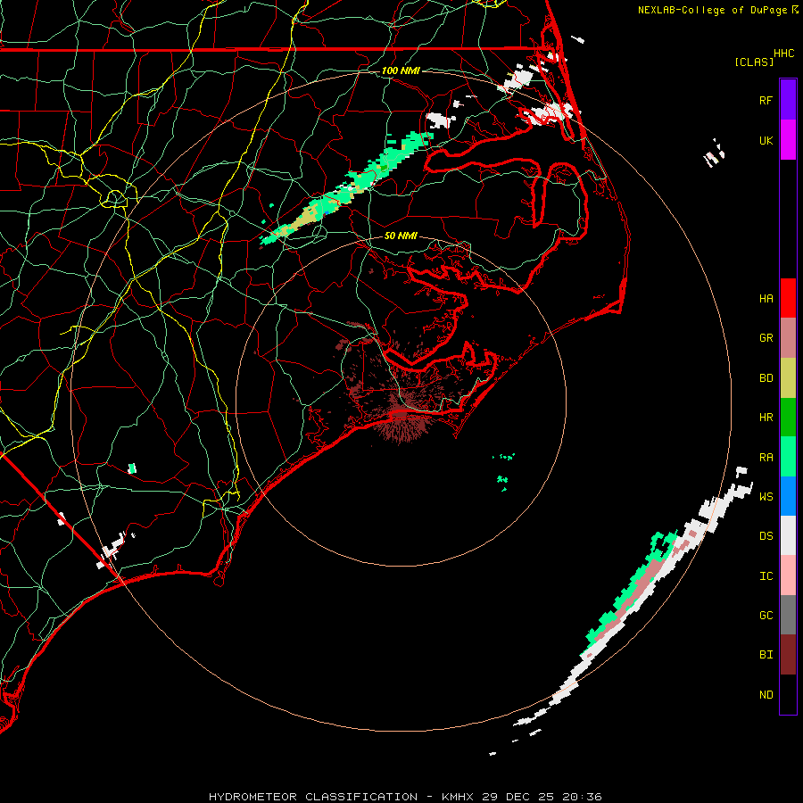Click the small green rain cell in the southwest inland

pyautogui.click(x=132, y=468)
